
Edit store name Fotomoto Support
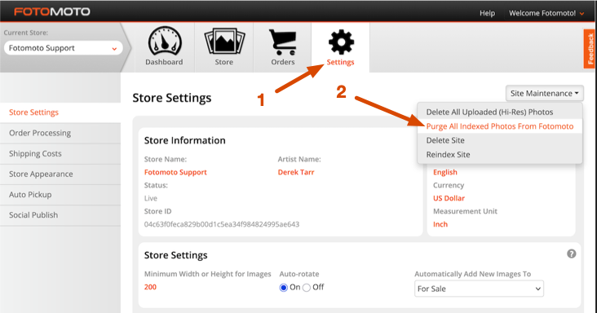(175, 172)
